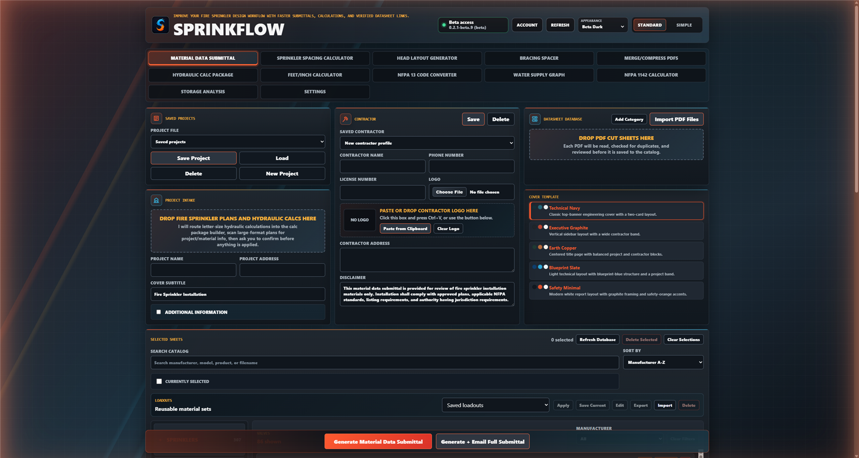Image resolution: width=859 pixels, height=458 pixels.
Task: Click the fire sprinkler plans drop zone
Action: tap(238, 231)
